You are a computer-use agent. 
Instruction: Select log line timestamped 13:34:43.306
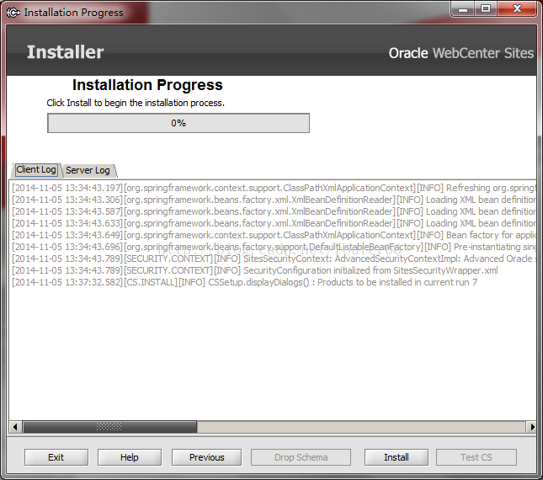(274, 200)
